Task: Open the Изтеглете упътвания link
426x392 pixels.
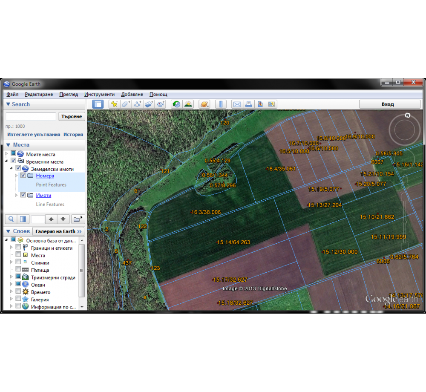Action: pyautogui.click(x=34, y=135)
